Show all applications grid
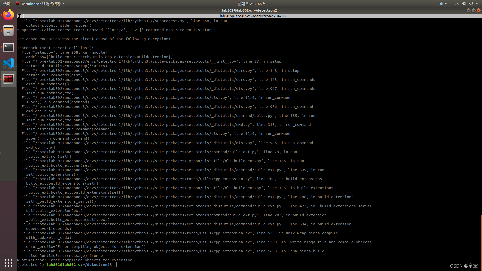This screenshot has height=271, width=482. click(x=8, y=263)
